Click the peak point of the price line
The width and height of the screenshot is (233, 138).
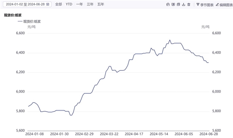click(x=170, y=40)
